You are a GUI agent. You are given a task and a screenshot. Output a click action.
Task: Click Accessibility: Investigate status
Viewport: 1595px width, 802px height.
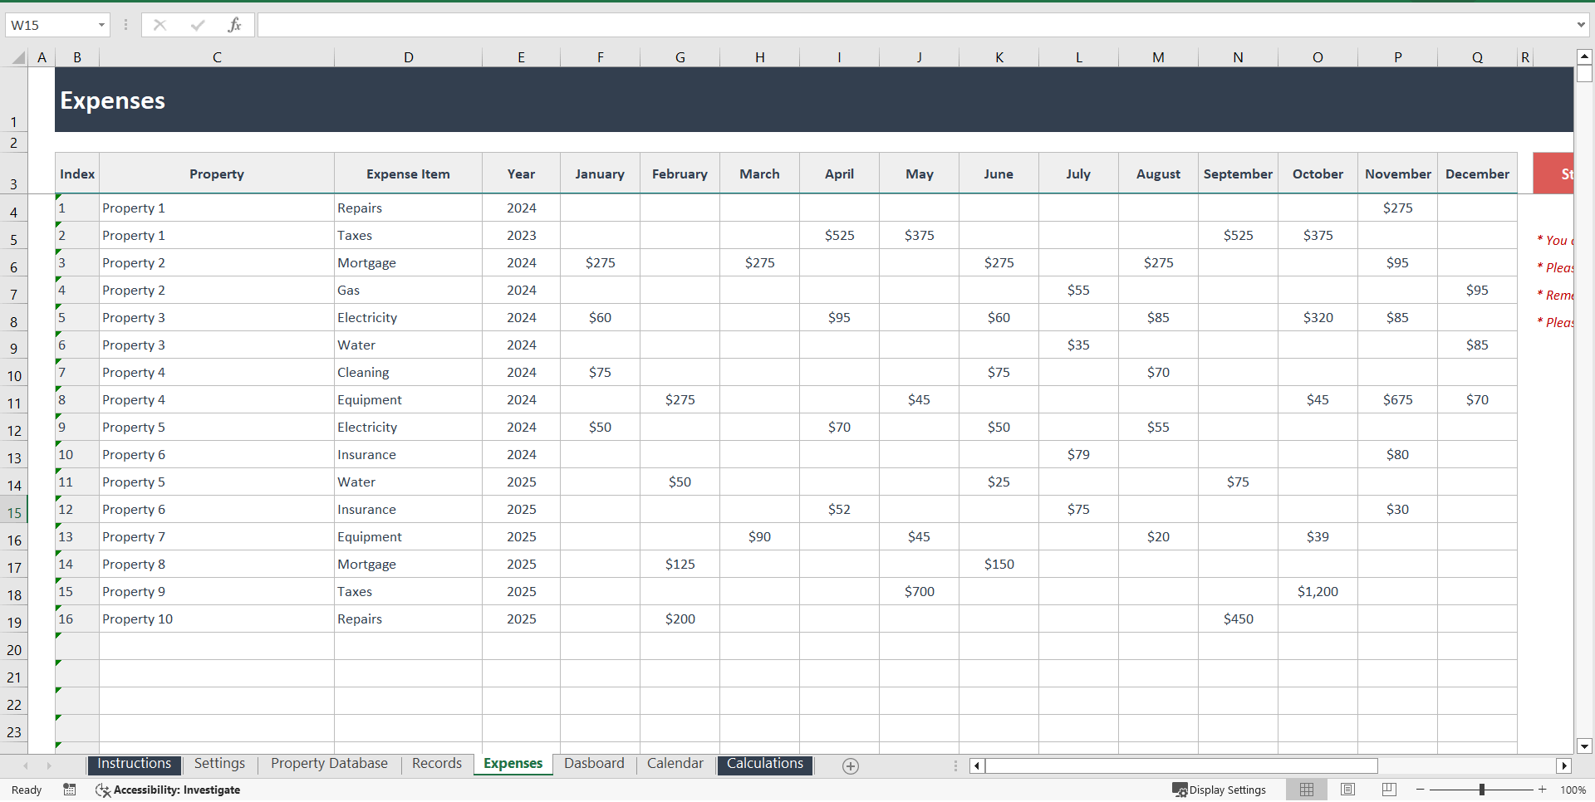(168, 790)
